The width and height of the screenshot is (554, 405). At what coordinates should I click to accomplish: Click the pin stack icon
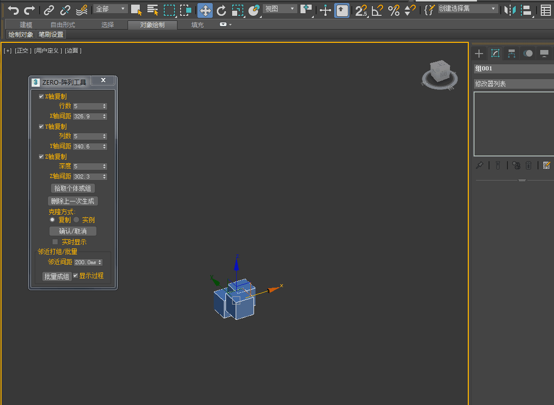480,165
